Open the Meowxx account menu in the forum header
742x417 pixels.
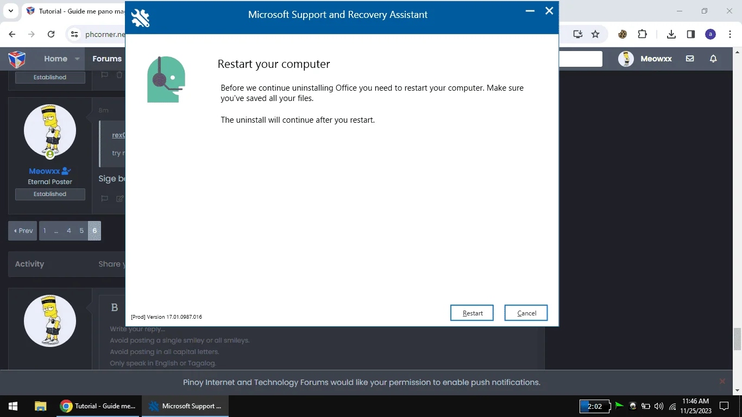point(645,59)
